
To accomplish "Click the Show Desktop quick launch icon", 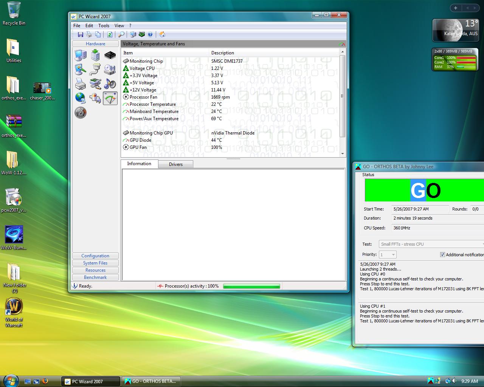I will [28, 381].
